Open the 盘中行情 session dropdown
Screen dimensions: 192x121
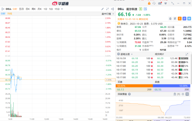point(113,14)
